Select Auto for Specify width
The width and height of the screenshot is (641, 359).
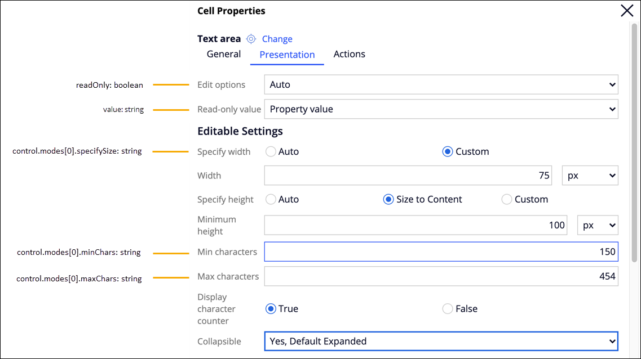click(271, 151)
